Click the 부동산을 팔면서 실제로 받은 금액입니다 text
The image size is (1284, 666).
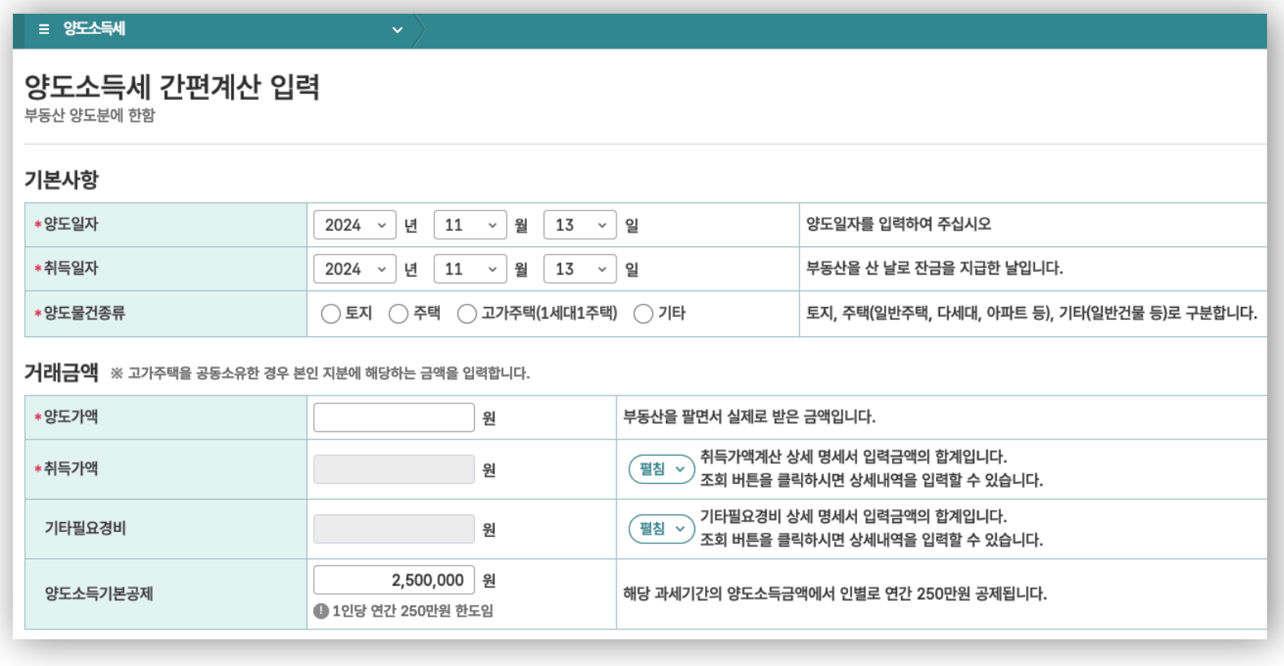coord(749,417)
